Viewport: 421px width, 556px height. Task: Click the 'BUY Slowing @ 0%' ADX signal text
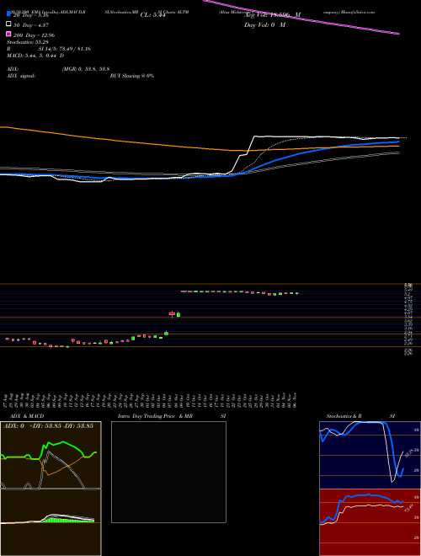click(x=132, y=76)
